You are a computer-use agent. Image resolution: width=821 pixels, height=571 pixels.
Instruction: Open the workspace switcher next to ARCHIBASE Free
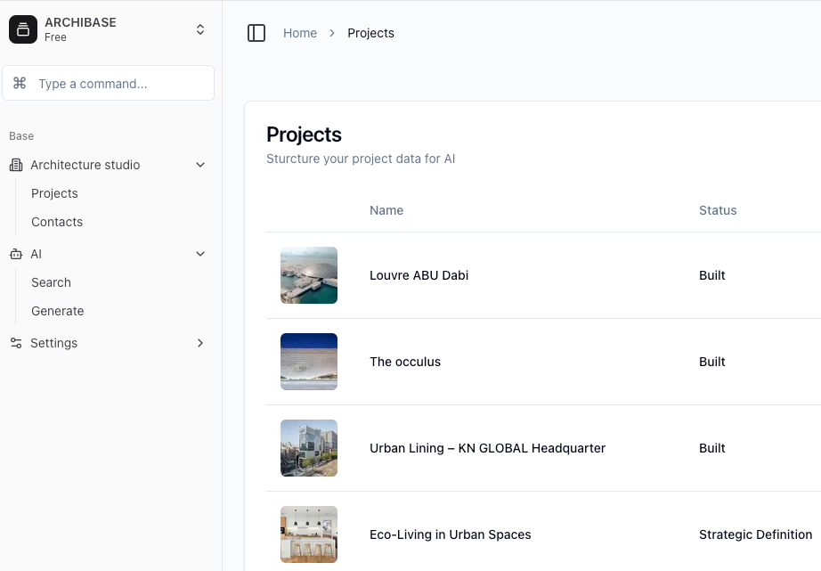[x=200, y=29]
